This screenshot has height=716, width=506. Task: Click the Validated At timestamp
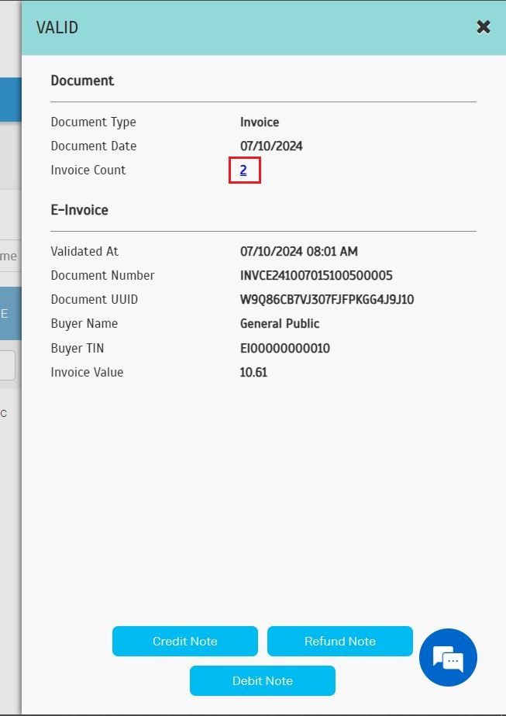298,252
